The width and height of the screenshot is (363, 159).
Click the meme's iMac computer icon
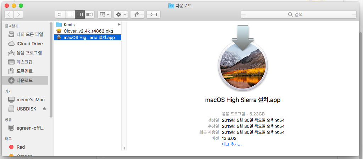pyautogui.click(x=11, y=100)
